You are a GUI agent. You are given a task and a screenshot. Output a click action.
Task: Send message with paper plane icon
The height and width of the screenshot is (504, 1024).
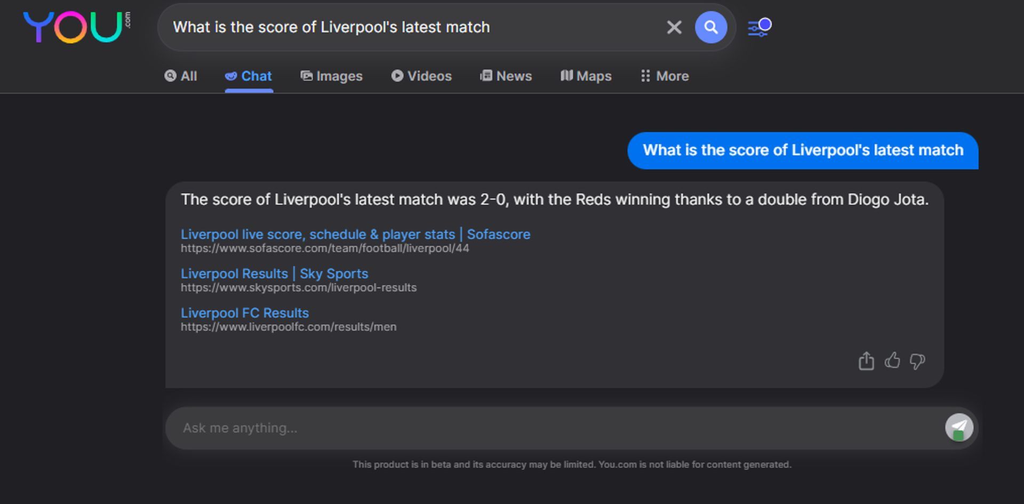[x=959, y=428]
